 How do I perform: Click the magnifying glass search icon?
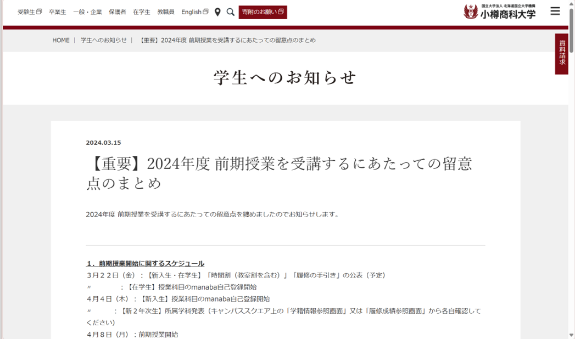click(231, 12)
